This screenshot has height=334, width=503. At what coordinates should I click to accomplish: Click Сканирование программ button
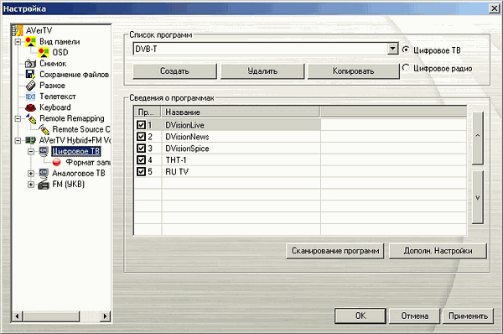click(334, 251)
